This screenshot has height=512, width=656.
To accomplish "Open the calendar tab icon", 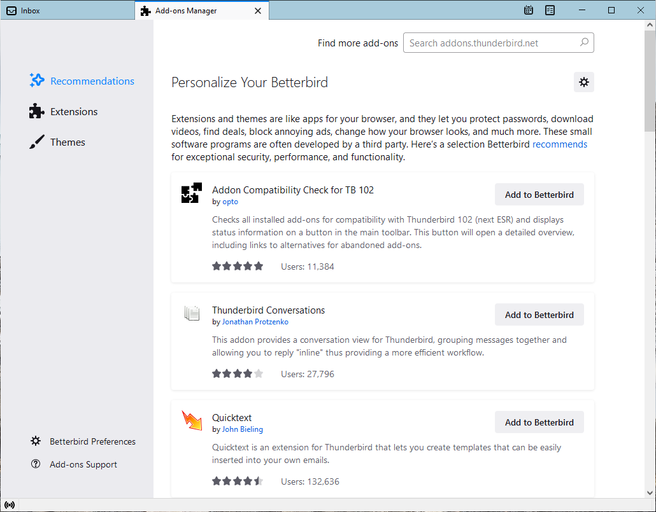I will [x=529, y=10].
